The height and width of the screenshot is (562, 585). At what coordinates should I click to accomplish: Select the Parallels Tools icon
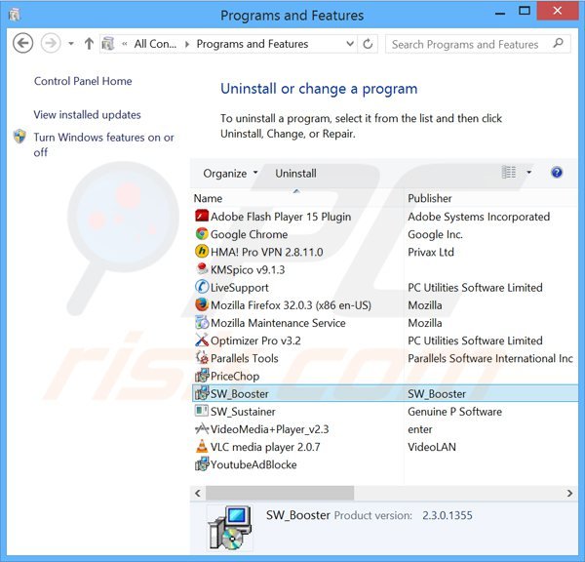pyautogui.click(x=202, y=358)
